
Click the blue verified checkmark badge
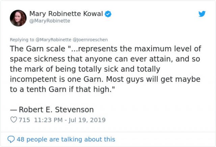pos(108,14)
